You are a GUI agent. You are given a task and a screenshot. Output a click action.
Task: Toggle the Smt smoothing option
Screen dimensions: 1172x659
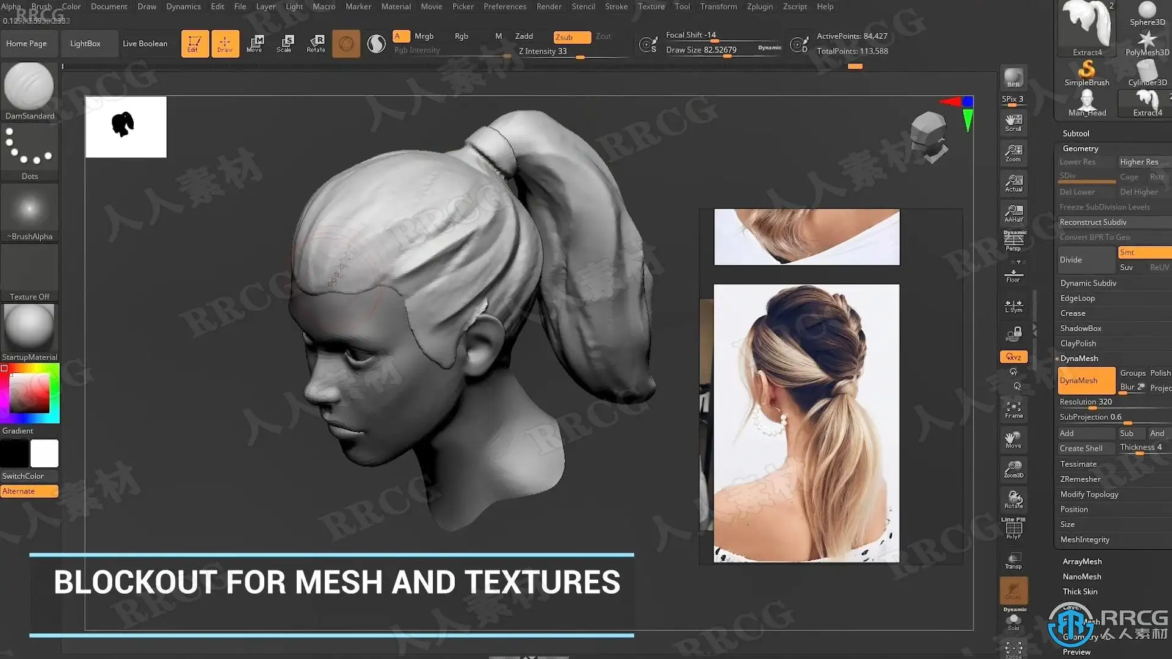tap(1143, 252)
